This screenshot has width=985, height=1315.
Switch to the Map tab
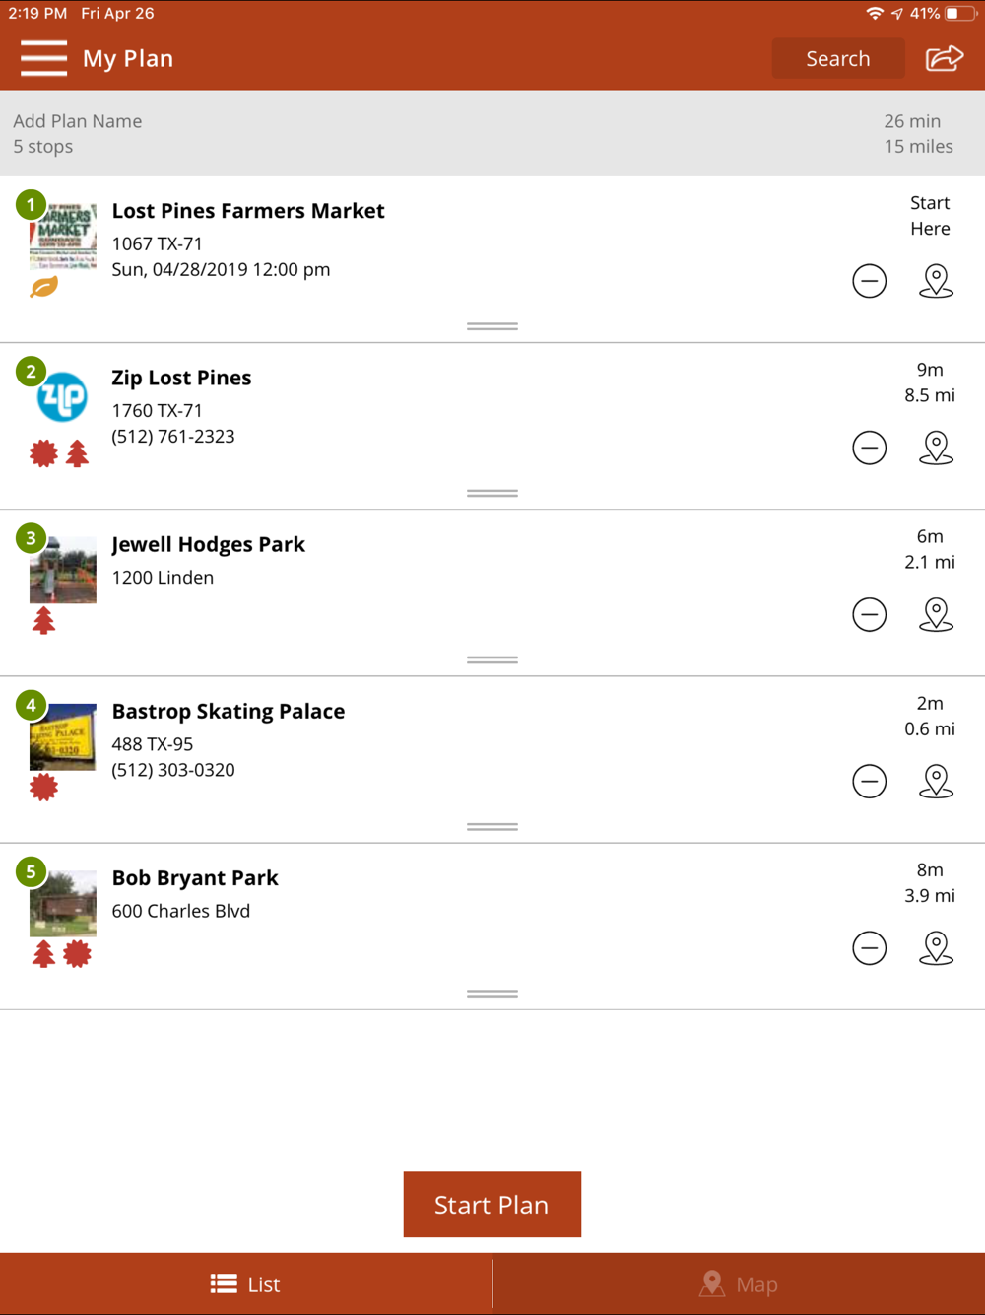pyautogui.click(x=739, y=1284)
